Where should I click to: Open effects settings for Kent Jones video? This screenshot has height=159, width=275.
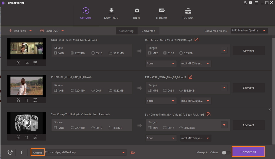[x=35, y=62]
